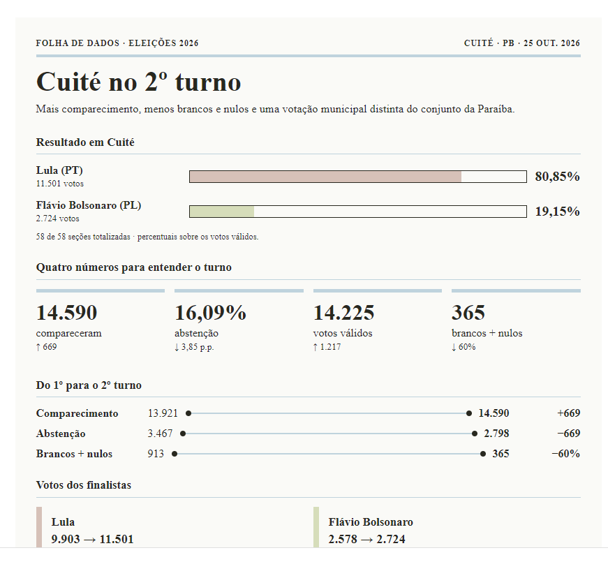Select the subtitle starting "Mais comparecimento"

[275, 109]
